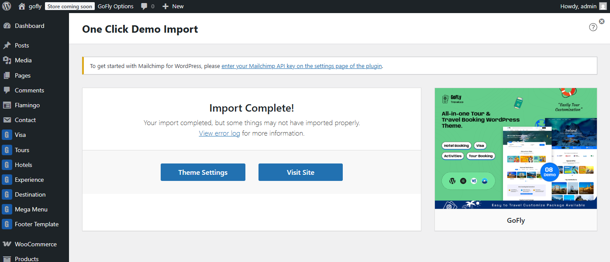
Task: Click the Dashboard gauge icon
Action: point(7,26)
